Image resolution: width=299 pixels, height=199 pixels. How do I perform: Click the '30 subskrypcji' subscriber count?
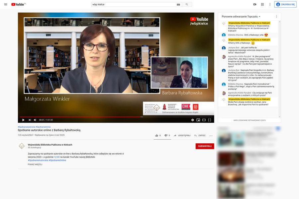34,148
